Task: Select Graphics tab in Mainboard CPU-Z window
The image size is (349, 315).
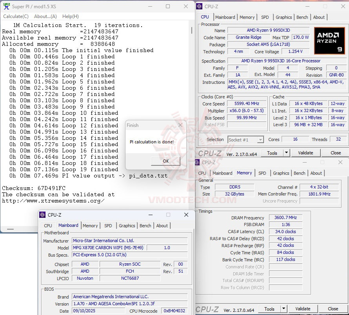Action: (127, 226)
